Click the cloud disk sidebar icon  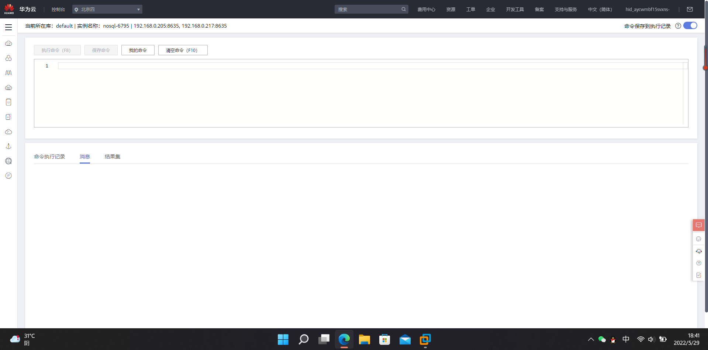[x=8, y=88]
